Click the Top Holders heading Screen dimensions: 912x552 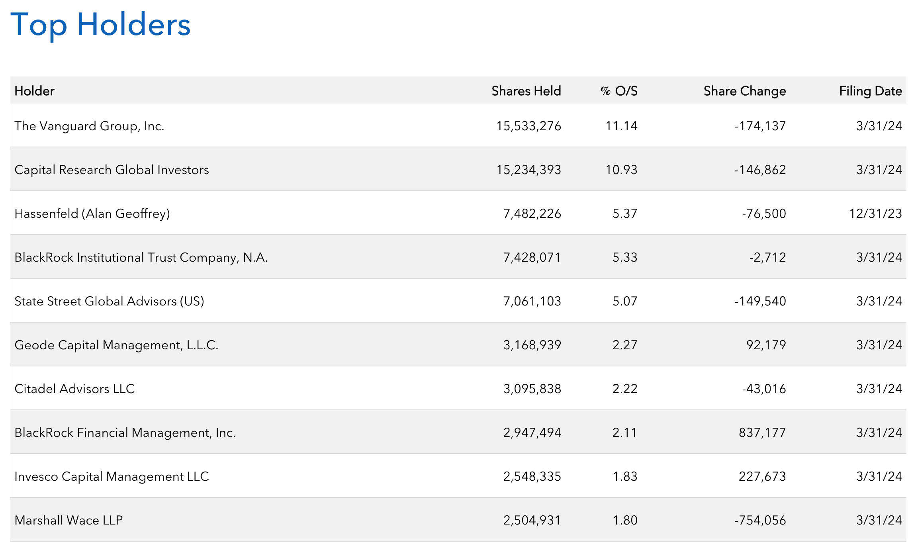[100, 25]
